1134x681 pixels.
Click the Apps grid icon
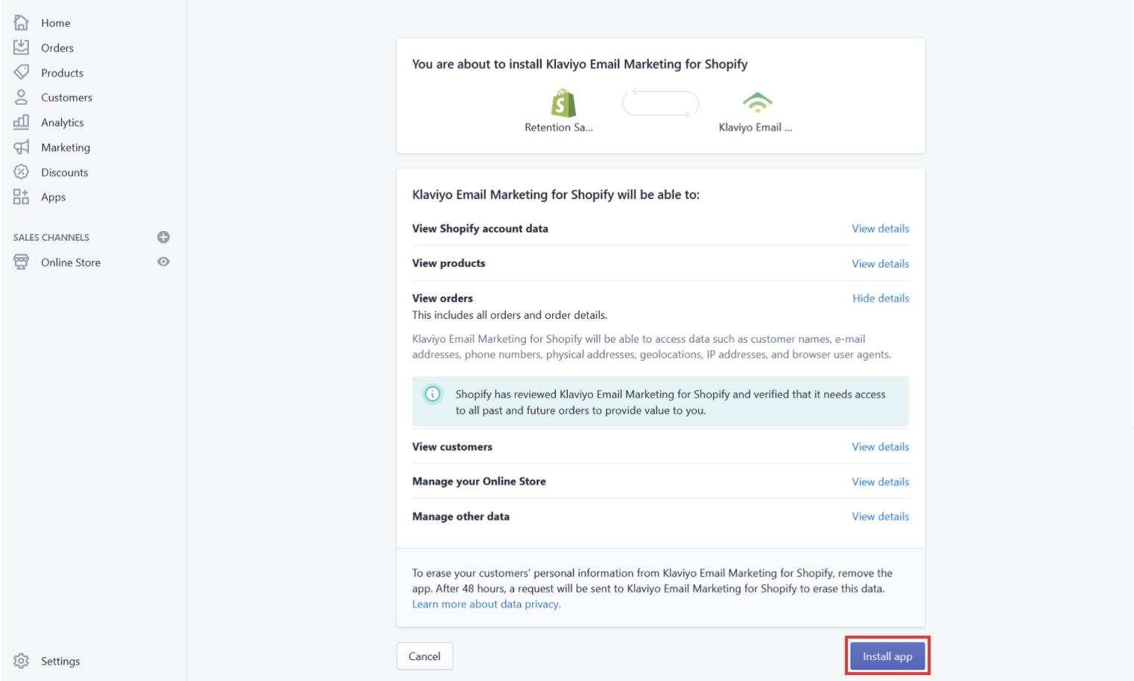(x=21, y=197)
